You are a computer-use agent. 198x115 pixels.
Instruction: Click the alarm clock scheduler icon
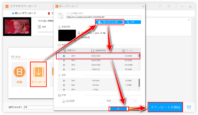[x=189, y=107]
